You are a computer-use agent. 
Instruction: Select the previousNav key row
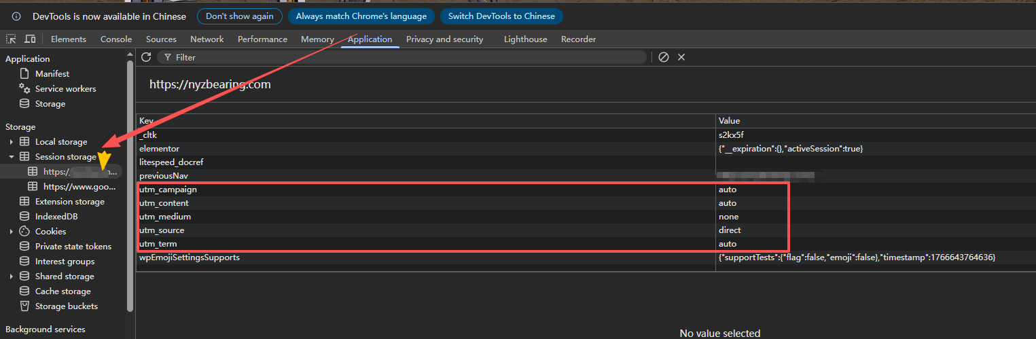pyautogui.click(x=586, y=176)
